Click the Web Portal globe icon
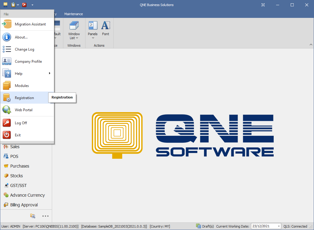314x230 pixels. 7,110
